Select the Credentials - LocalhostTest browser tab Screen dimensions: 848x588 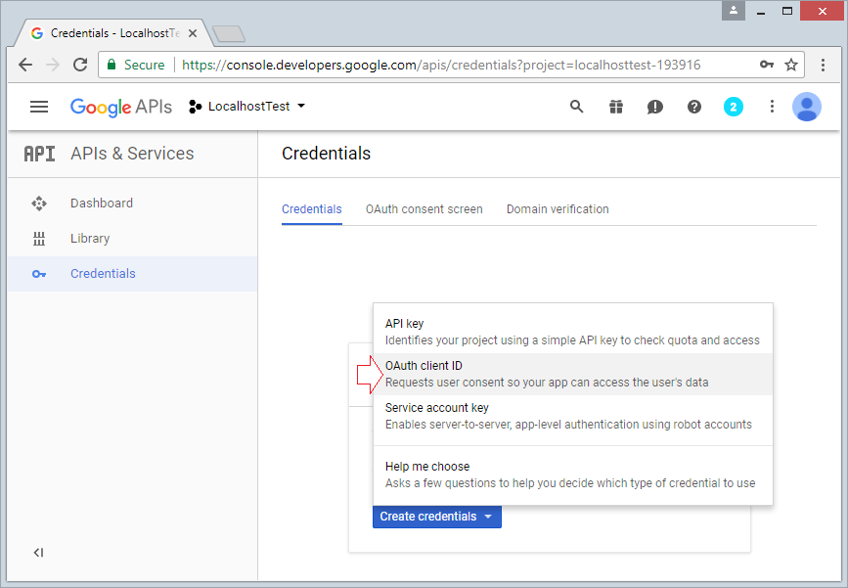click(x=113, y=33)
